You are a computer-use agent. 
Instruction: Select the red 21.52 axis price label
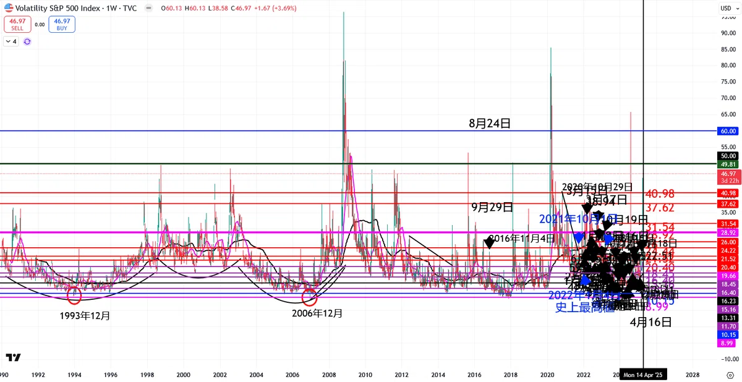[x=728, y=258]
